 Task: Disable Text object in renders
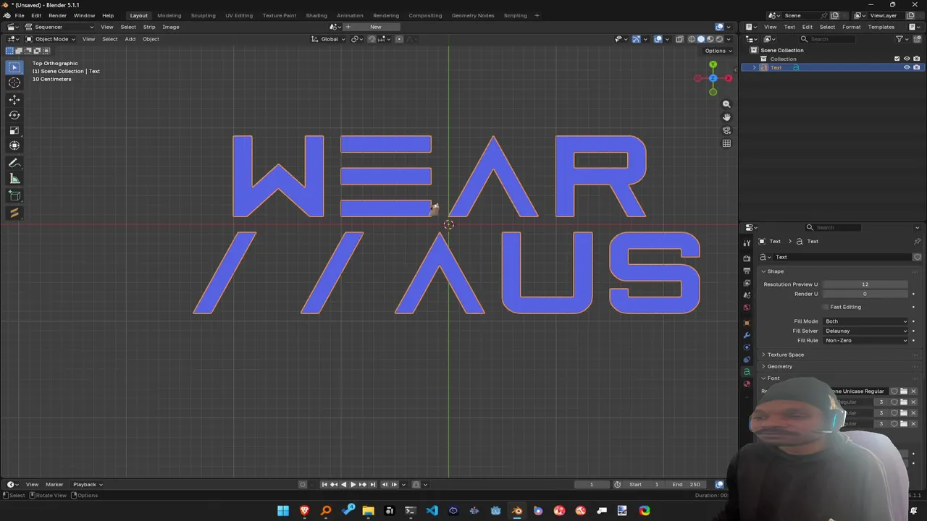[x=916, y=67]
